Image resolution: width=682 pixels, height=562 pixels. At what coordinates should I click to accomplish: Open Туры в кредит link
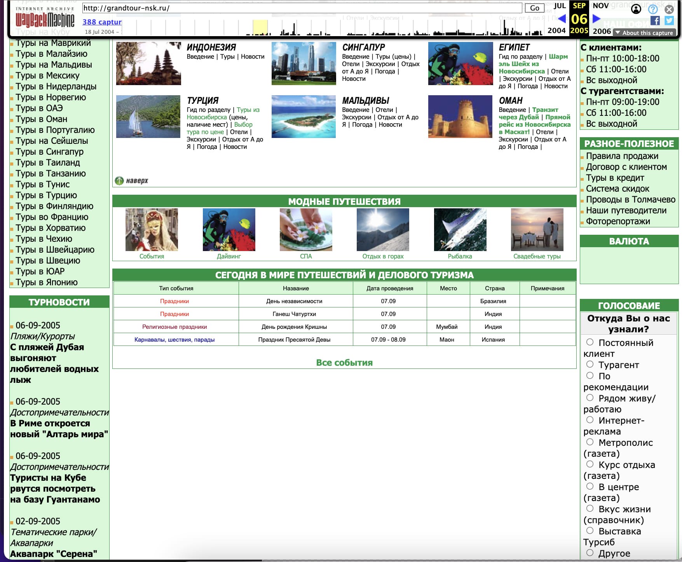click(615, 178)
